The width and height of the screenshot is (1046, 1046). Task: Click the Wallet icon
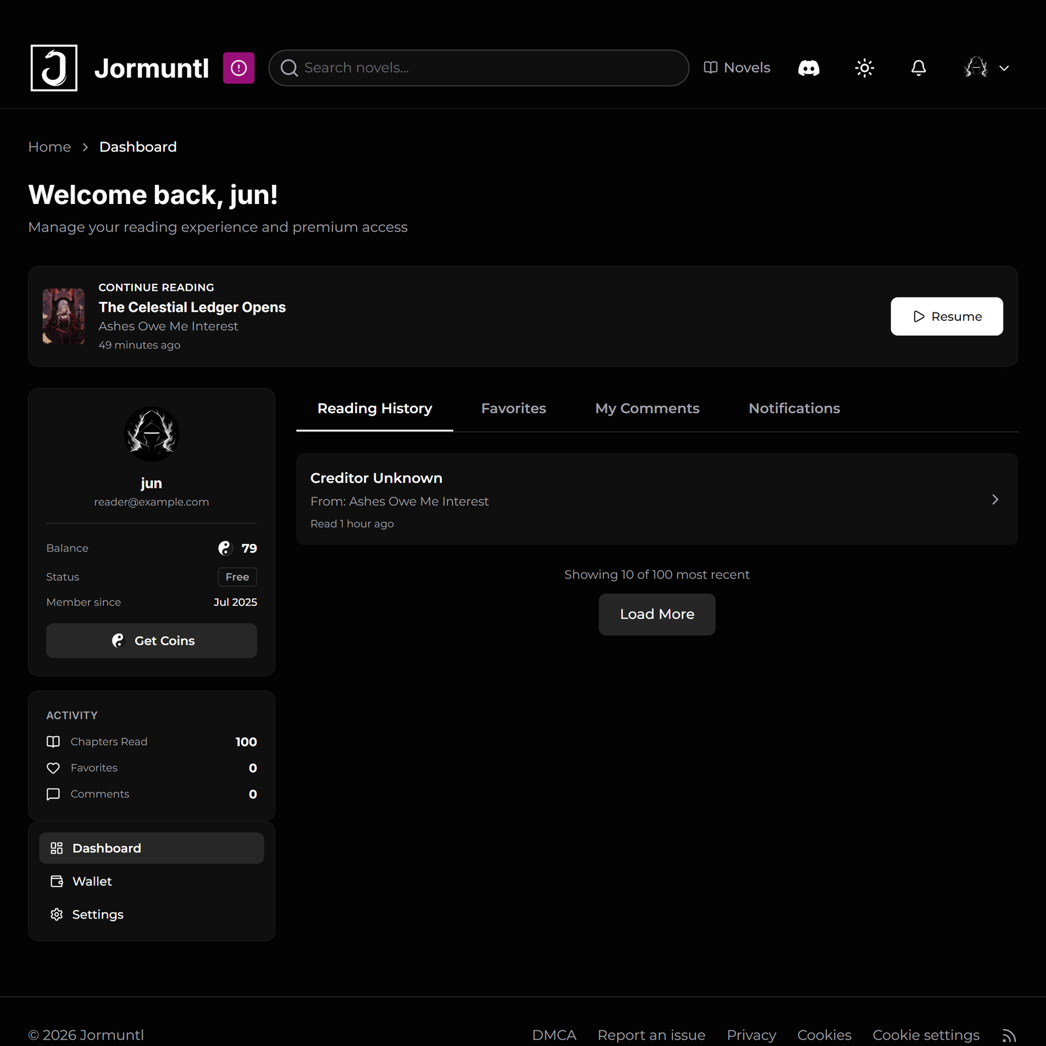(57, 881)
